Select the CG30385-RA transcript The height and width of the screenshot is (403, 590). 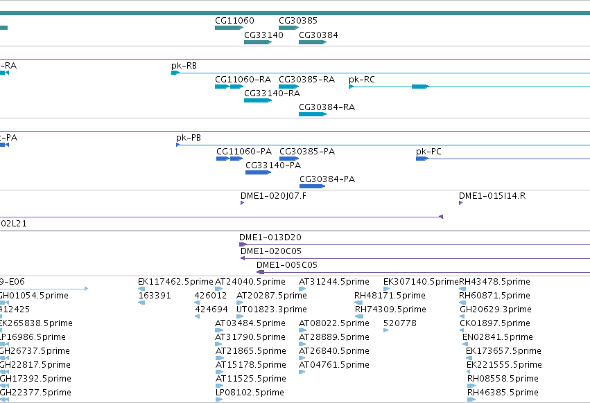288,87
